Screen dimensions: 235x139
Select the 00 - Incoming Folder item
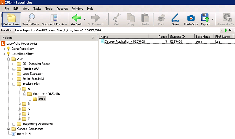pyautogui.click(x=36, y=64)
